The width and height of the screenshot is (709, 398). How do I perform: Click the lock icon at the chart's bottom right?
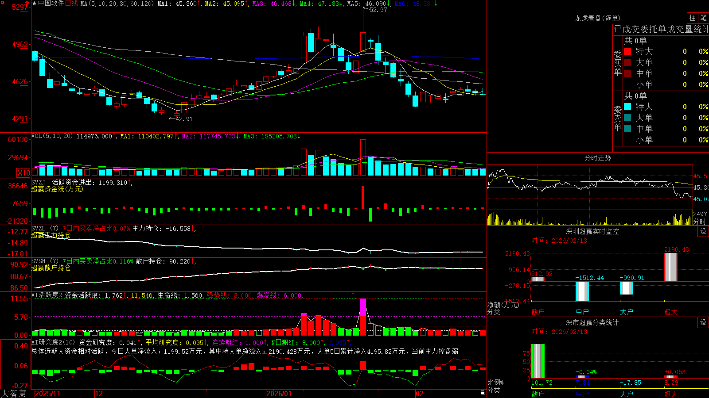(483, 392)
